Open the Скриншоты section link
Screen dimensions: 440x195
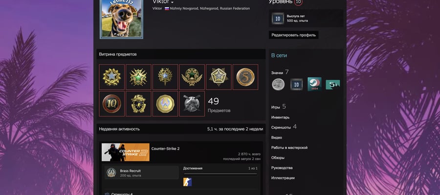point(281,127)
